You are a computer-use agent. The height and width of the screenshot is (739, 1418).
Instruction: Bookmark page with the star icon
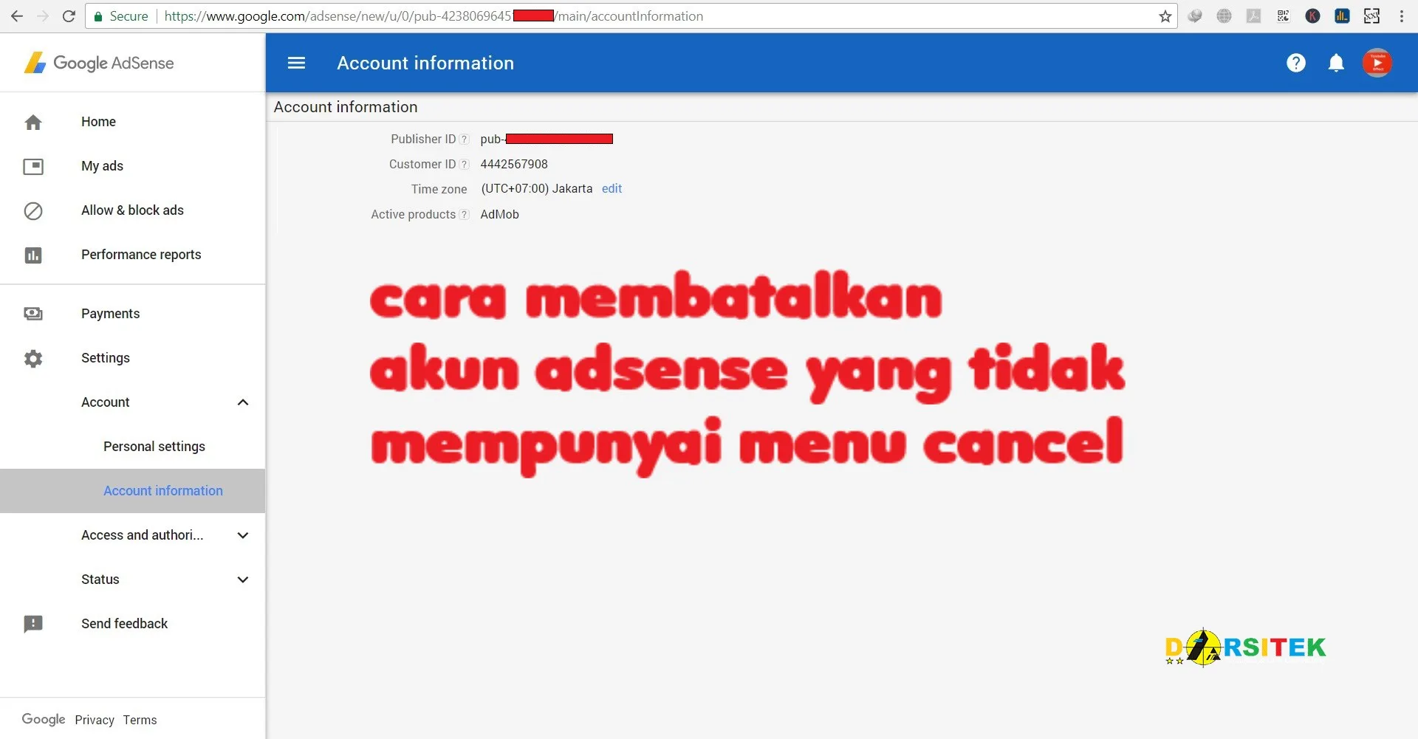coord(1165,16)
